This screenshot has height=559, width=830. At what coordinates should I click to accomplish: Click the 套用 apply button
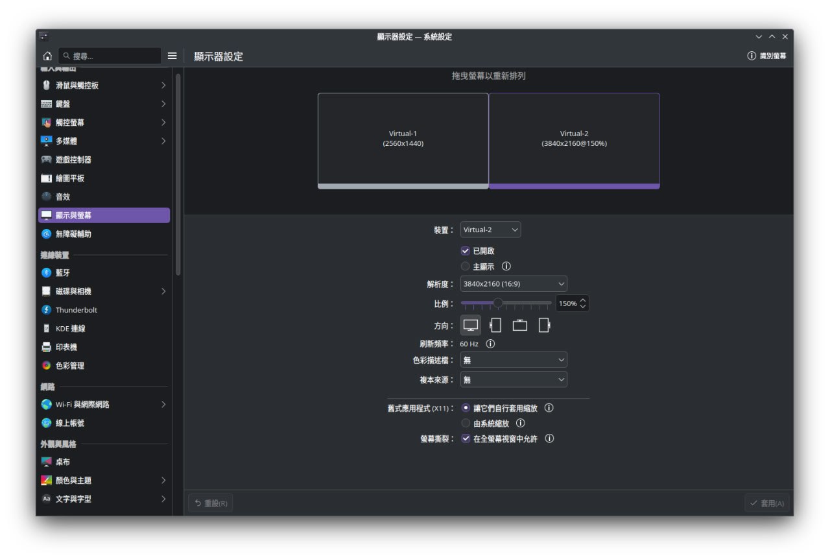[767, 503]
